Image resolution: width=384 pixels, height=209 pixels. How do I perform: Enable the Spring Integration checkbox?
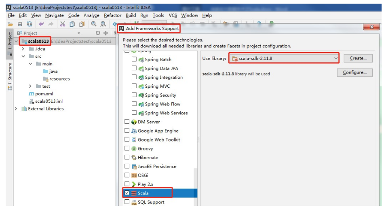pyautogui.click(x=134, y=77)
